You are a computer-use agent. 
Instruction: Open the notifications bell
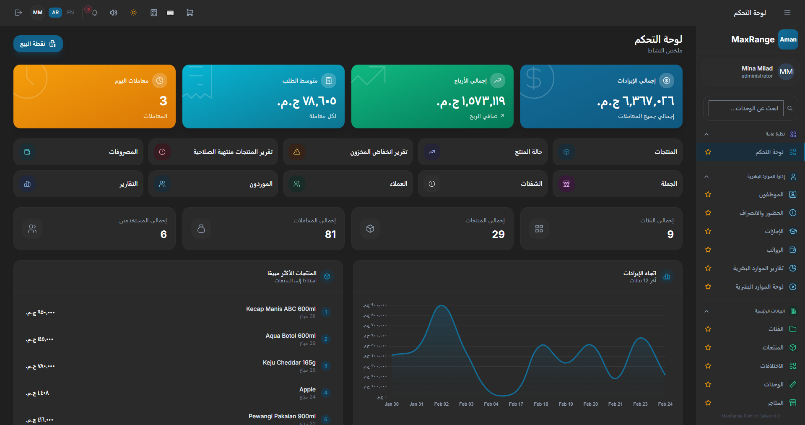click(95, 13)
